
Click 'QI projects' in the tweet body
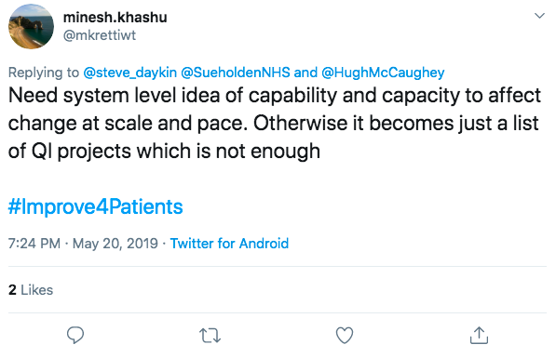tap(82, 152)
